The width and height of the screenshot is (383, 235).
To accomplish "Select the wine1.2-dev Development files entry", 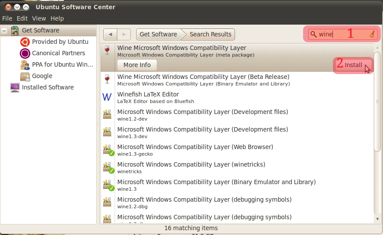I will click(x=237, y=115).
